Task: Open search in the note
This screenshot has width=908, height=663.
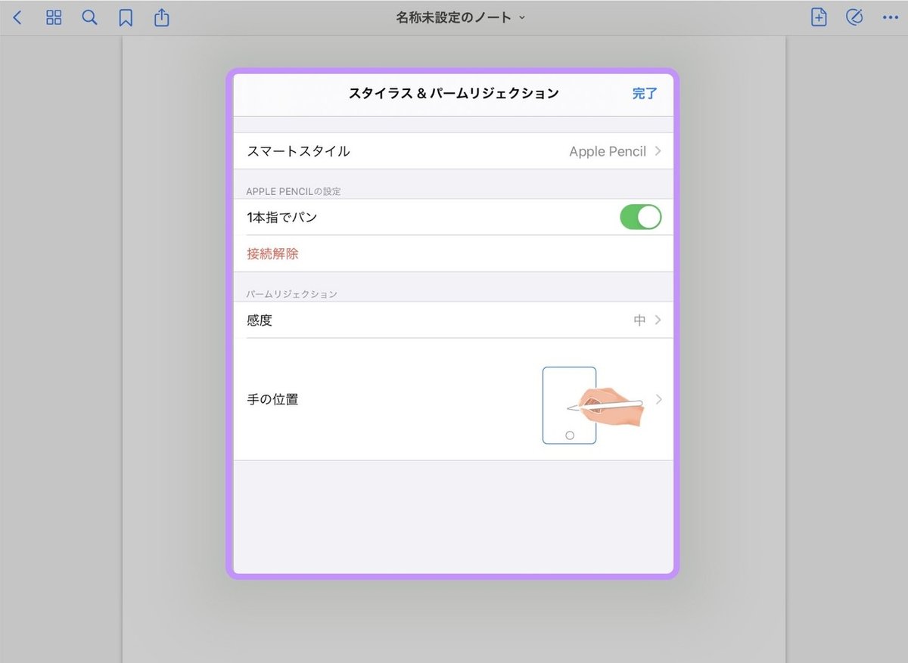Action: click(89, 17)
